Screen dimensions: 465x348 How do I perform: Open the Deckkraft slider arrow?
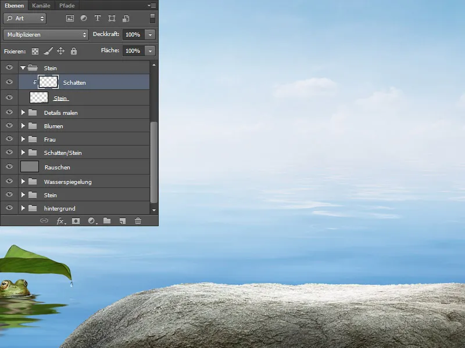[x=150, y=35]
